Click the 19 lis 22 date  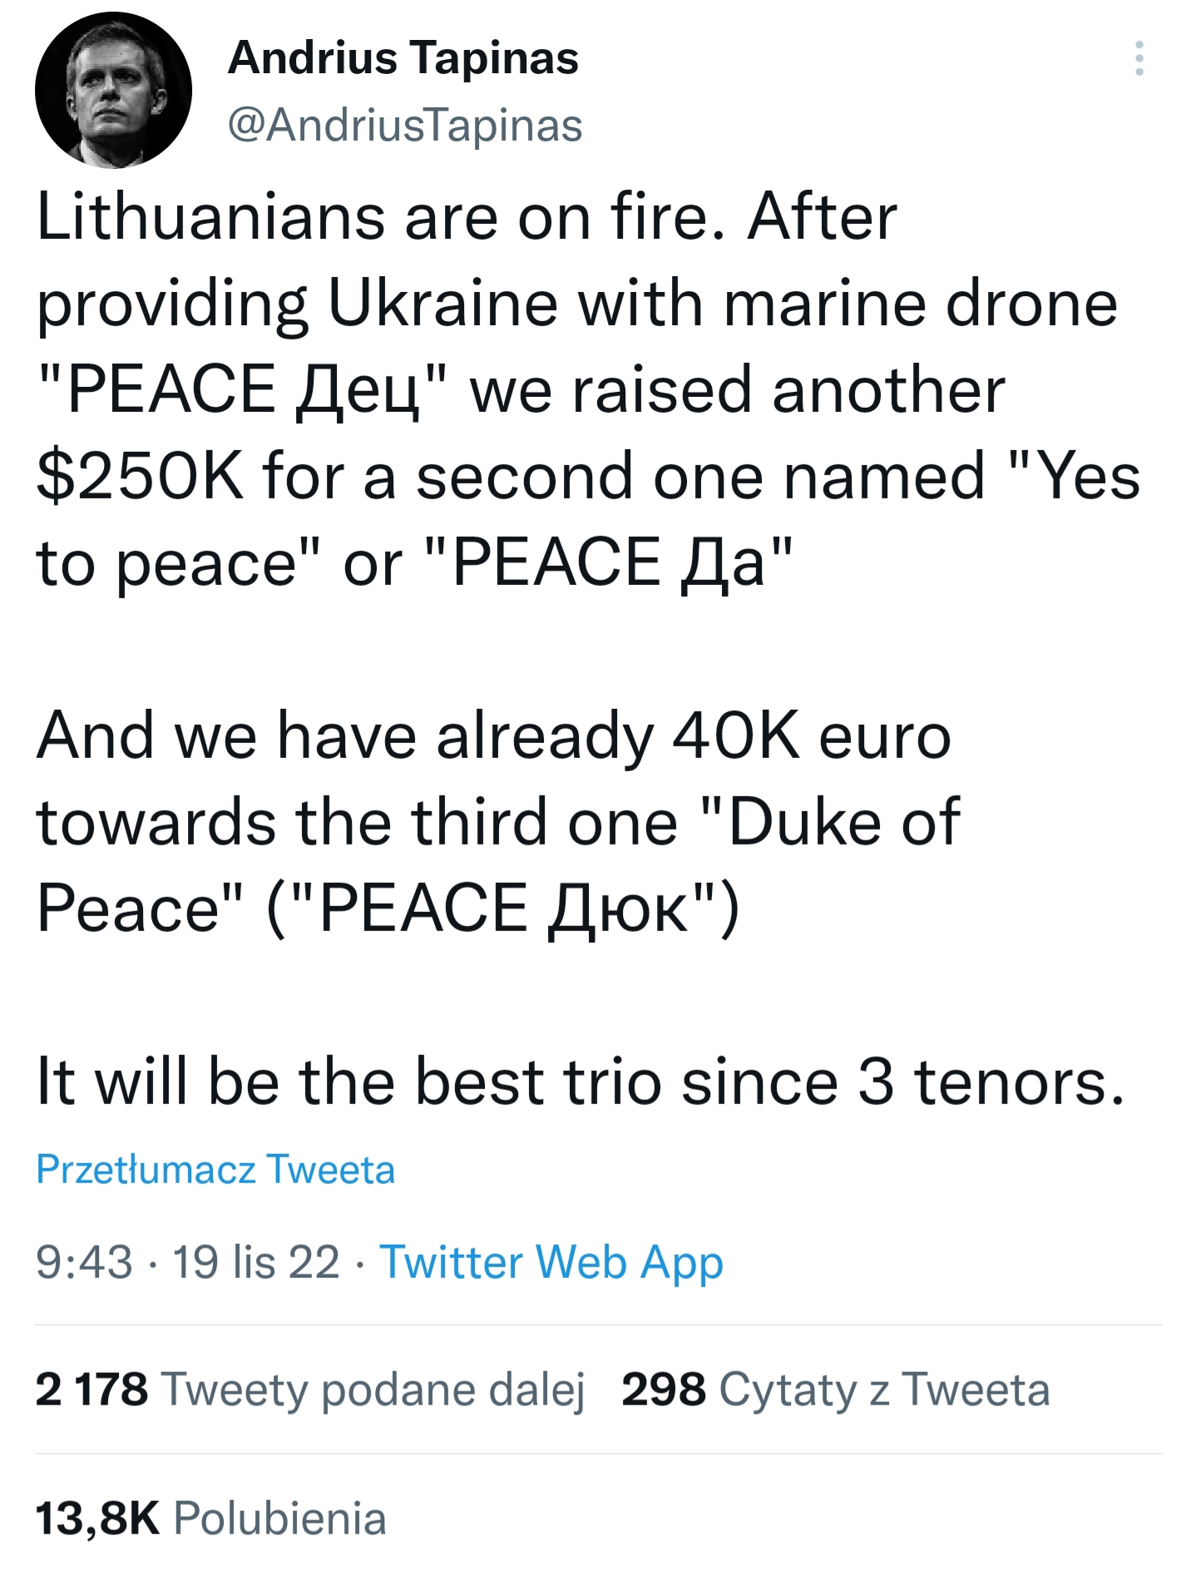tap(256, 1262)
